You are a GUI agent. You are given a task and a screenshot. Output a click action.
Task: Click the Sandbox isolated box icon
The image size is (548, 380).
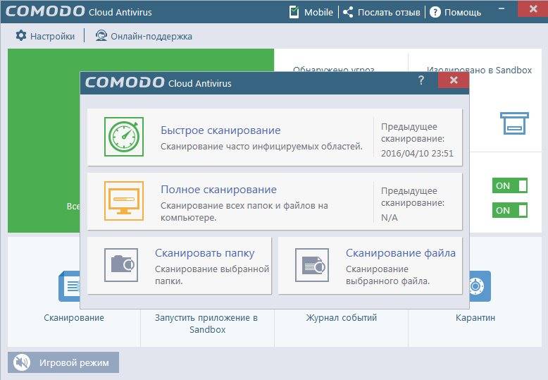[514, 123]
